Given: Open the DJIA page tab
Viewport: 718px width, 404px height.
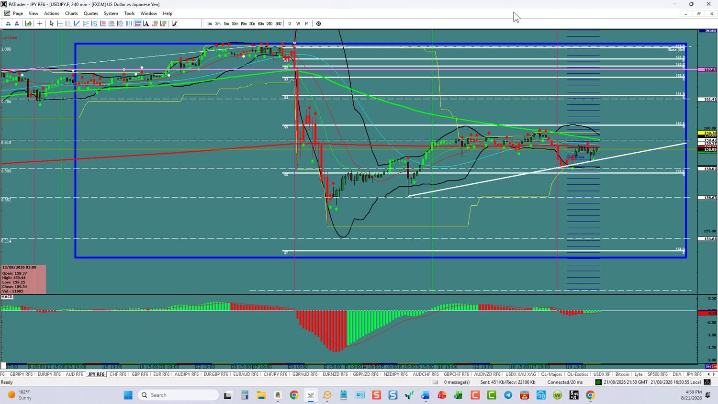Looking at the screenshot, I should (x=677, y=374).
